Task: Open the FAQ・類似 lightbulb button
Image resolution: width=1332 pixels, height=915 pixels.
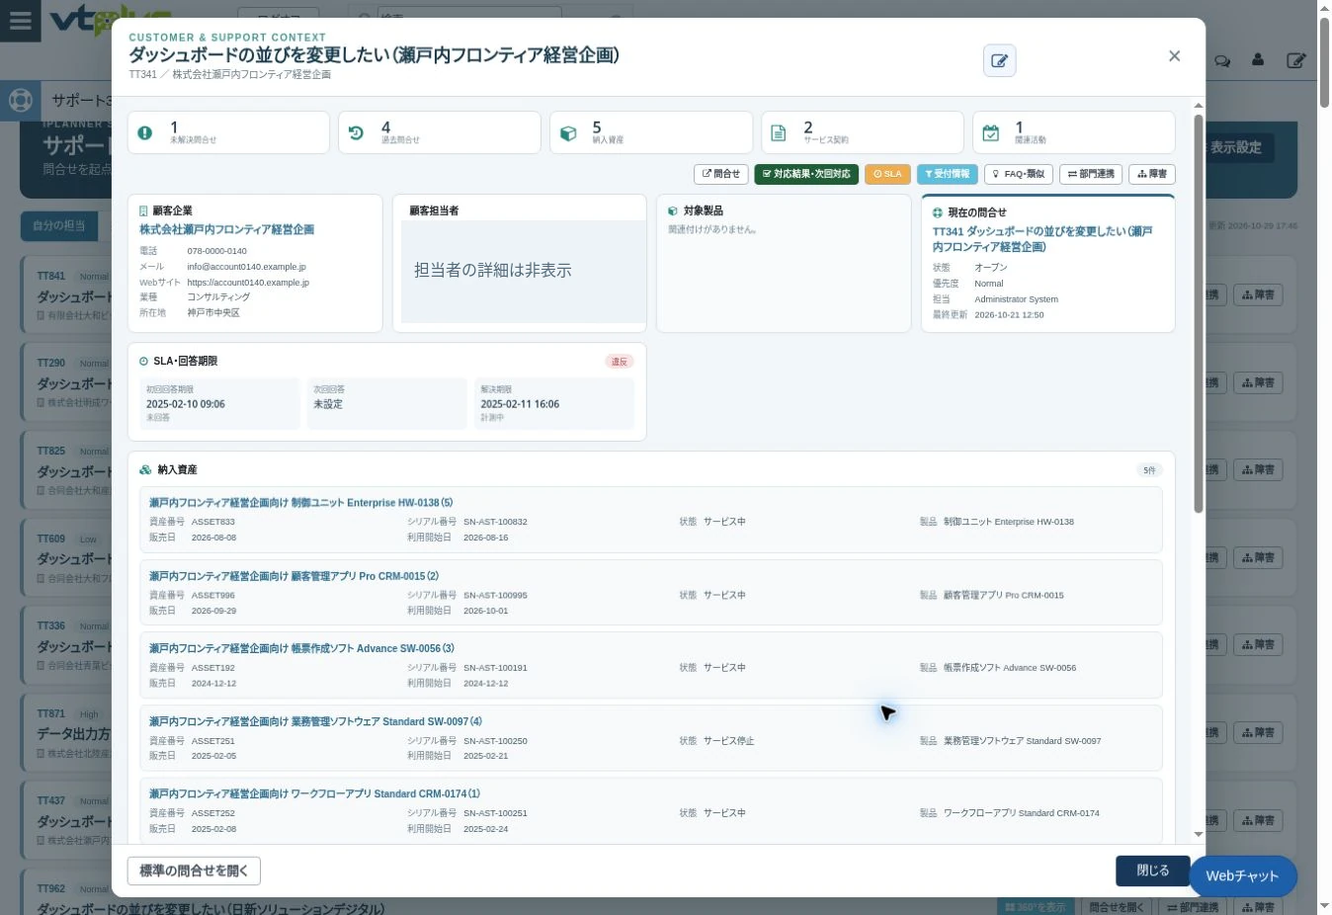Action: (x=1019, y=174)
